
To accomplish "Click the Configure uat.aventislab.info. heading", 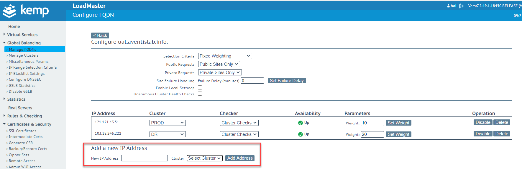I will tap(129, 42).
